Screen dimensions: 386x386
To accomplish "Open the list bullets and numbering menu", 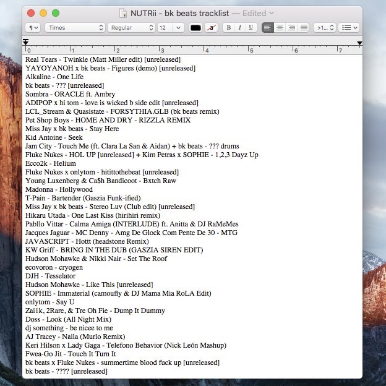I will 349,28.
